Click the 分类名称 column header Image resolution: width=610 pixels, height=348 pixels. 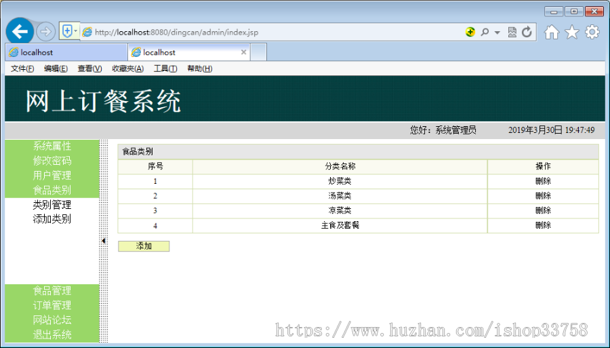[x=340, y=166]
